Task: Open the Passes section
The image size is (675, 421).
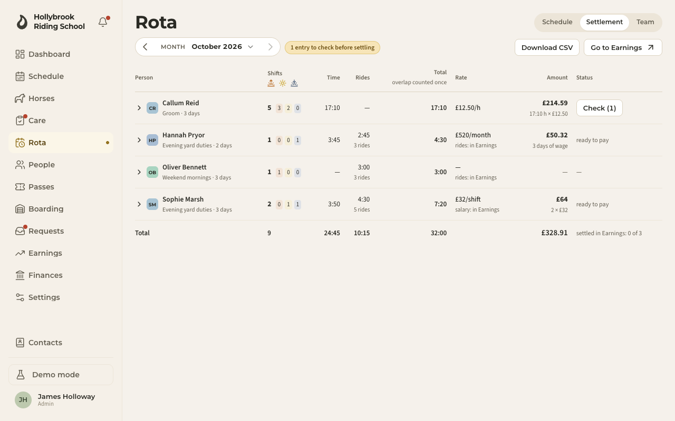Action: point(61,187)
